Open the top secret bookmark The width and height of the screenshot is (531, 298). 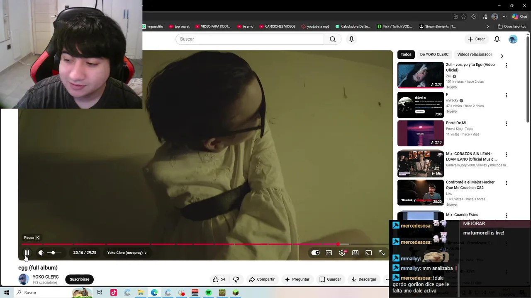click(x=179, y=26)
